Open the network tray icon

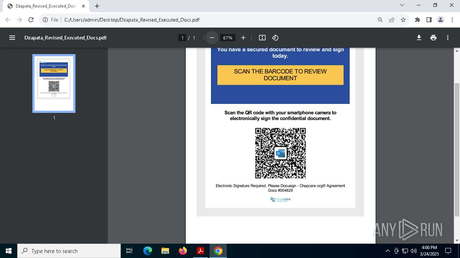pyautogui.click(x=405, y=251)
